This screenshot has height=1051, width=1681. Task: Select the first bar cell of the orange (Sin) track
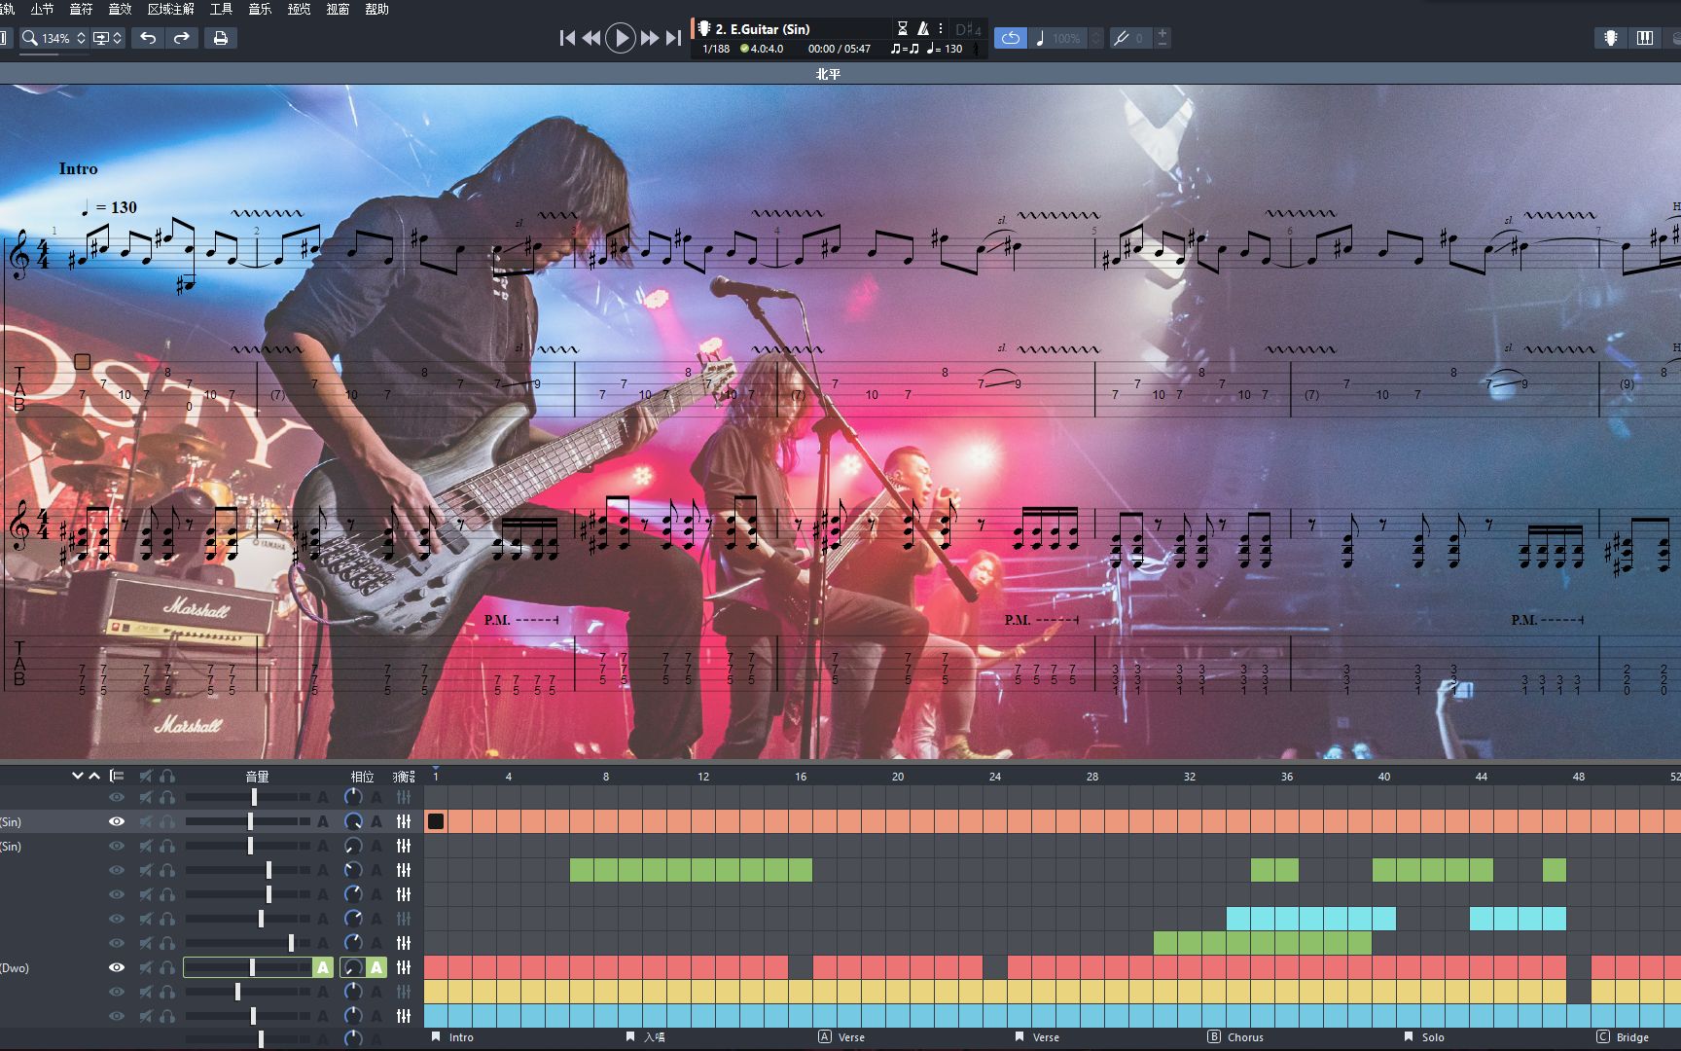(x=436, y=821)
